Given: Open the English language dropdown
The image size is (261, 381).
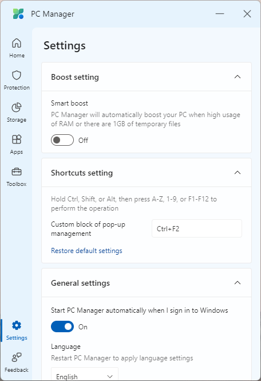Looking at the screenshot, I should pyautogui.click(x=85, y=374).
